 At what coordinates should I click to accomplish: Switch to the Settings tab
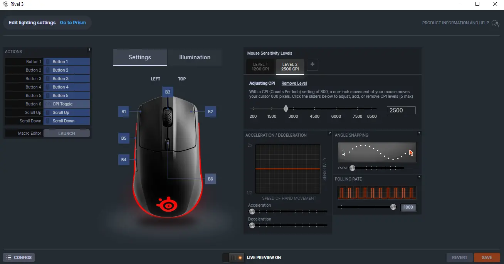point(140,57)
